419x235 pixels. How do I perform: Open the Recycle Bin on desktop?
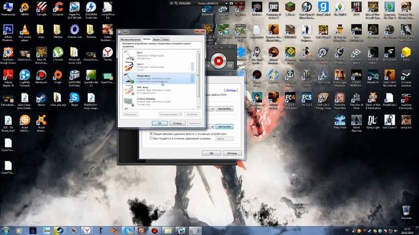click(406, 212)
